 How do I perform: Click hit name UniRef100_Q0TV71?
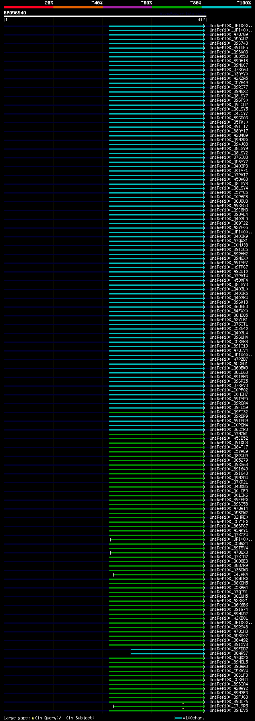(x=229, y=171)
